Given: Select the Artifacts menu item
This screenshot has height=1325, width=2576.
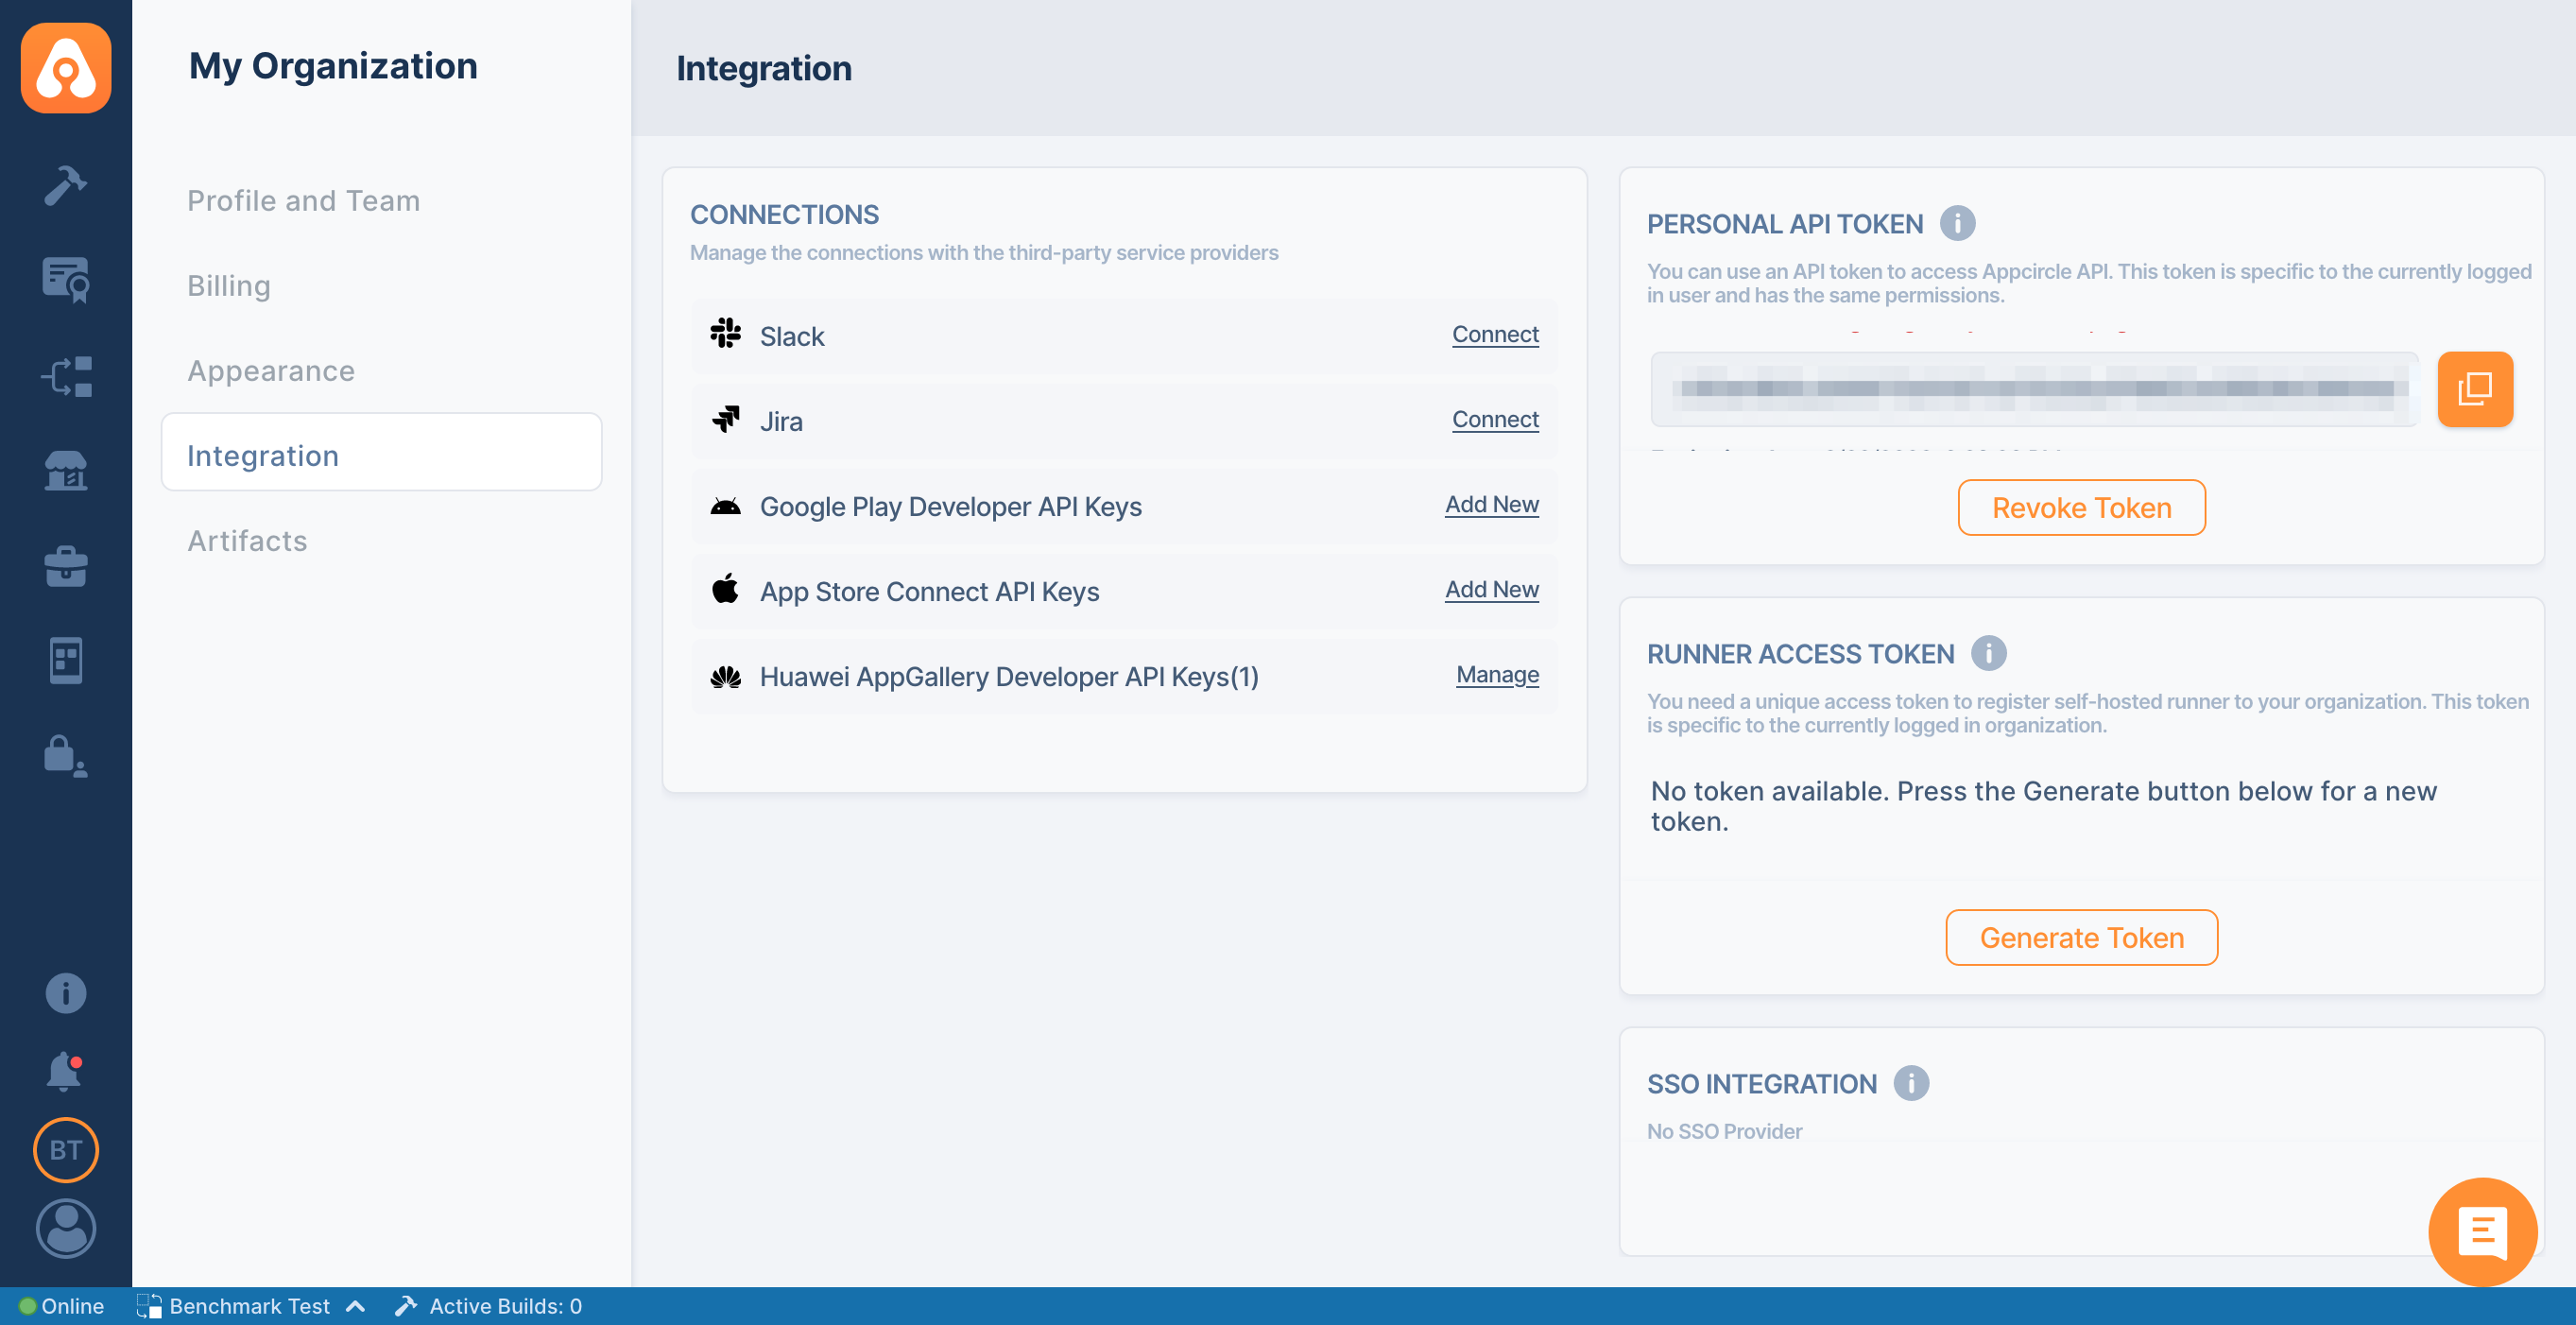Looking at the screenshot, I should point(247,540).
